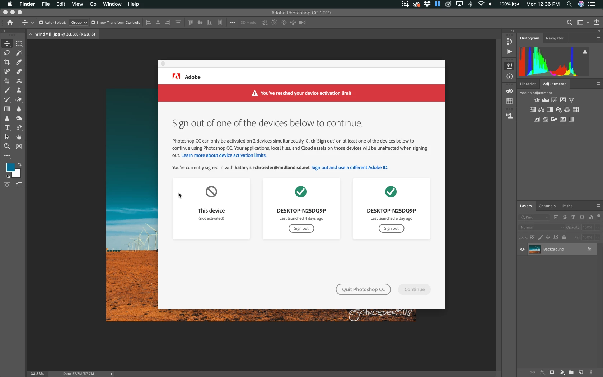Open the Window menu
603x377 pixels.
click(x=112, y=4)
